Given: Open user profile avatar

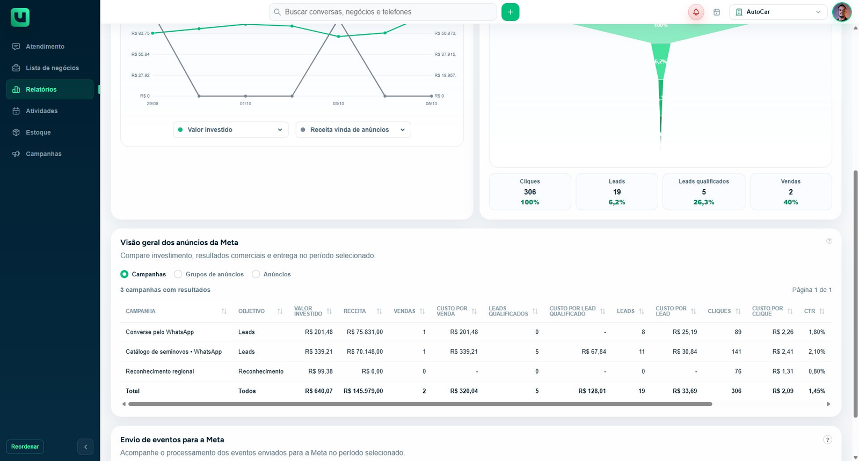Looking at the screenshot, I should click(x=841, y=12).
